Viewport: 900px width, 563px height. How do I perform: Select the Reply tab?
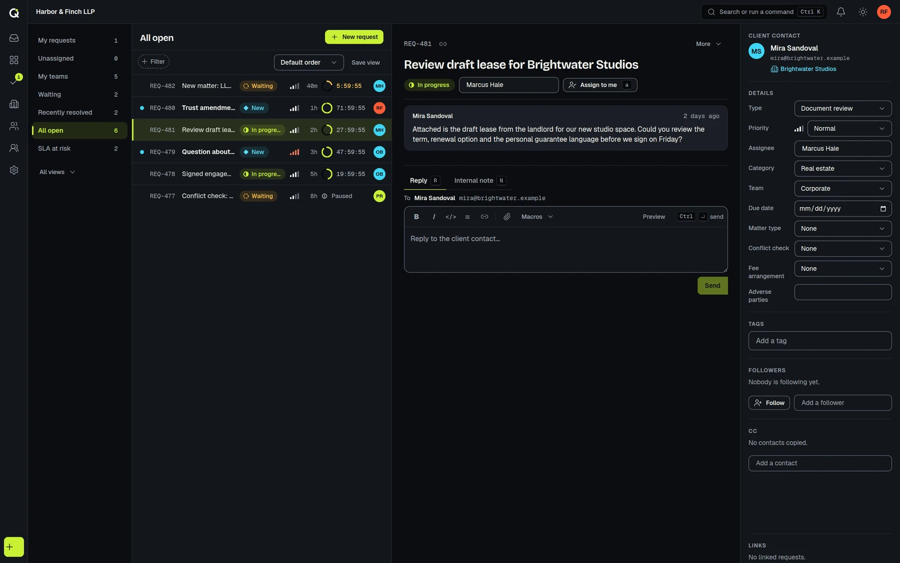pyautogui.click(x=424, y=181)
